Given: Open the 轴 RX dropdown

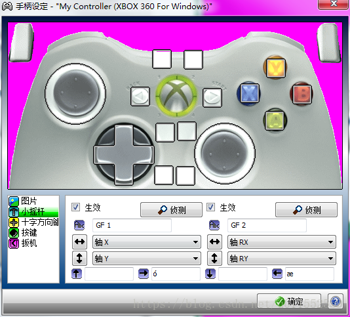Looking at the screenshot, I should point(282,242).
